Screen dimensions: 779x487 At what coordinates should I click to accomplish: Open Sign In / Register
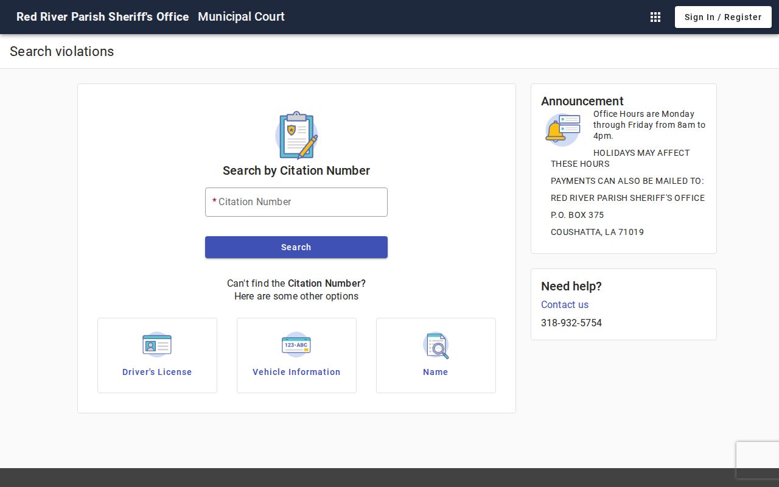click(x=723, y=17)
